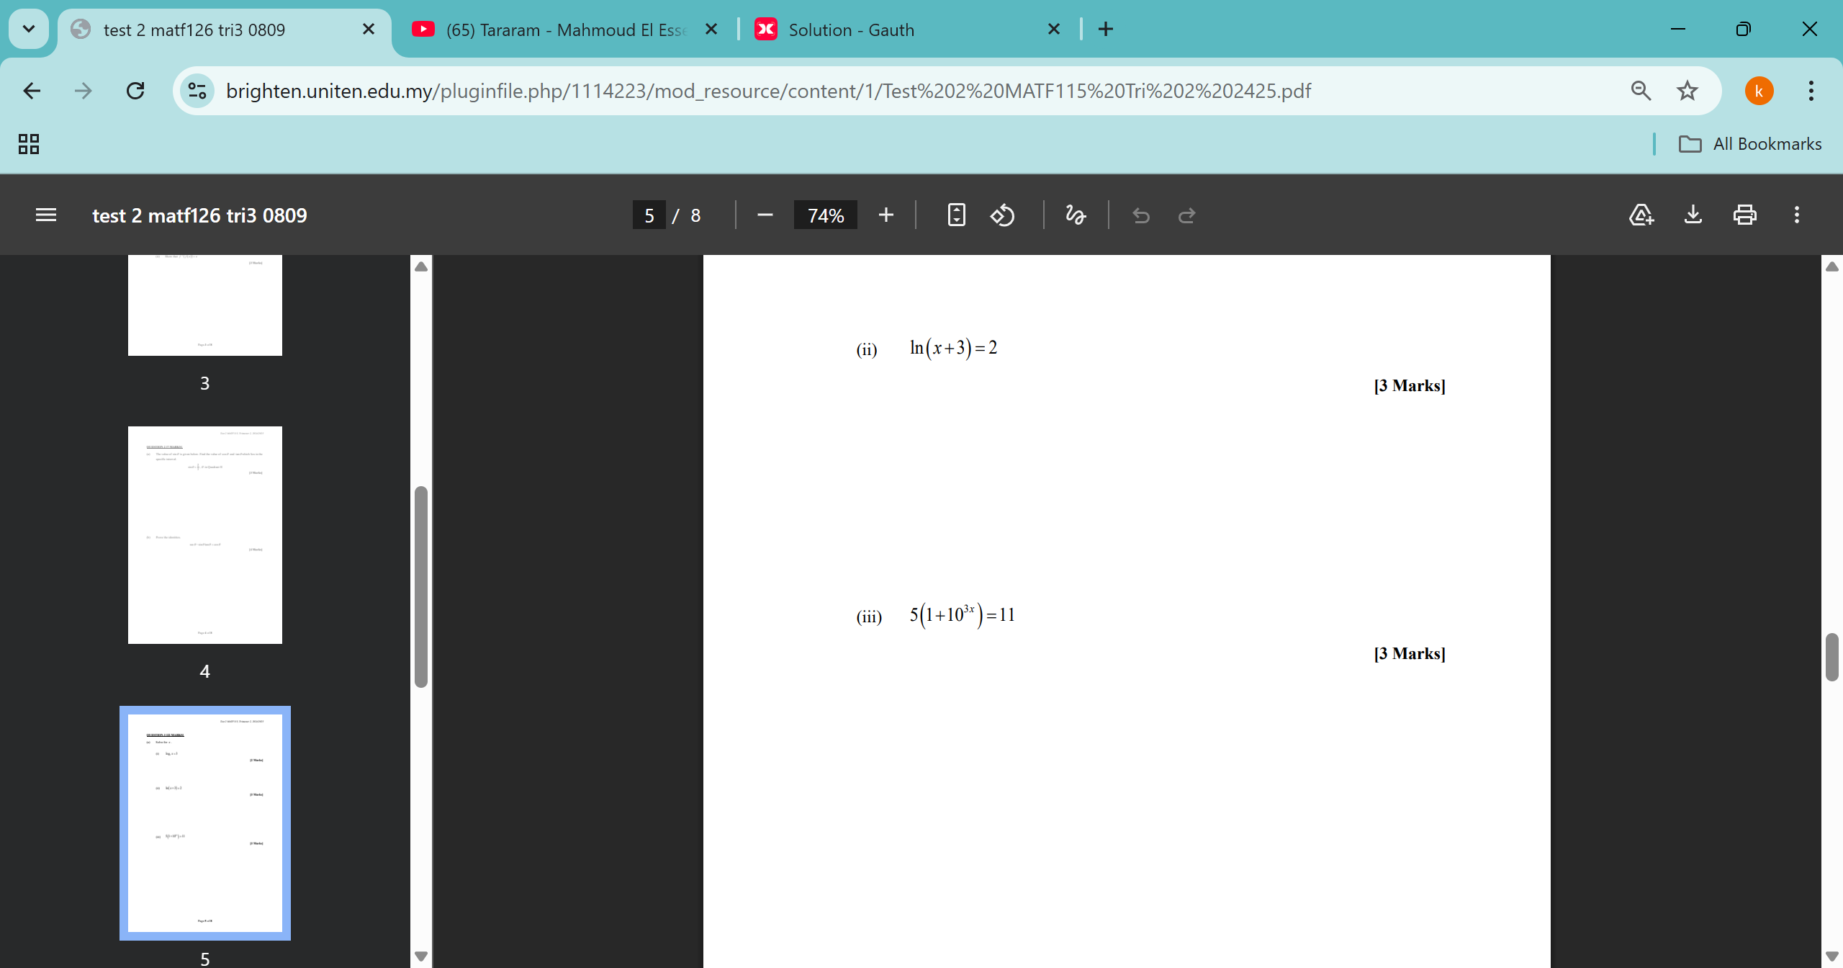The image size is (1843, 968).
Task: Print the PDF document
Action: (x=1744, y=215)
